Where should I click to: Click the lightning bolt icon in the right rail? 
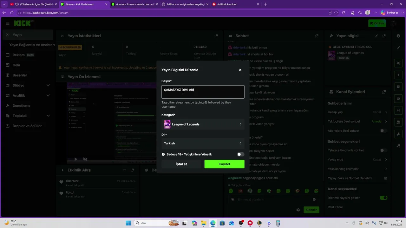point(398,75)
